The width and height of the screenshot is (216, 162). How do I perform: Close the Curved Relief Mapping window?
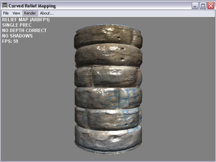click(x=211, y=6)
